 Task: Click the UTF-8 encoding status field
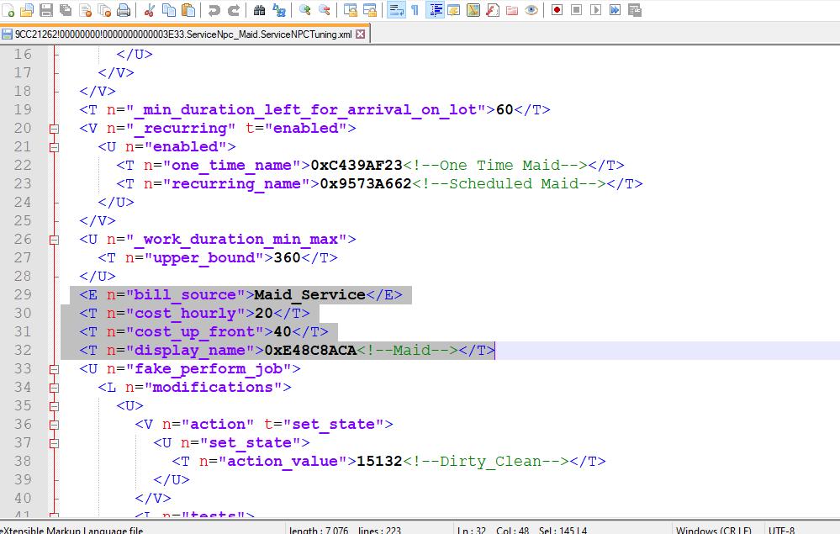(x=780, y=530)
